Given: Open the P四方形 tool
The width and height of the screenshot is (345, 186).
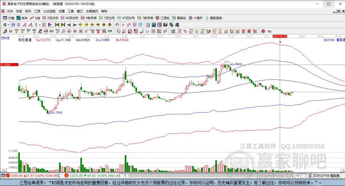Looking at the screenshot, I should tap(51, 18).
